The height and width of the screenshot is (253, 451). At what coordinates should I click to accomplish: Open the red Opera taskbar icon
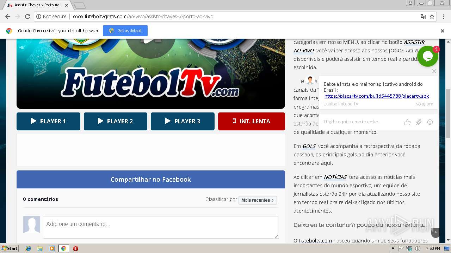75,248
